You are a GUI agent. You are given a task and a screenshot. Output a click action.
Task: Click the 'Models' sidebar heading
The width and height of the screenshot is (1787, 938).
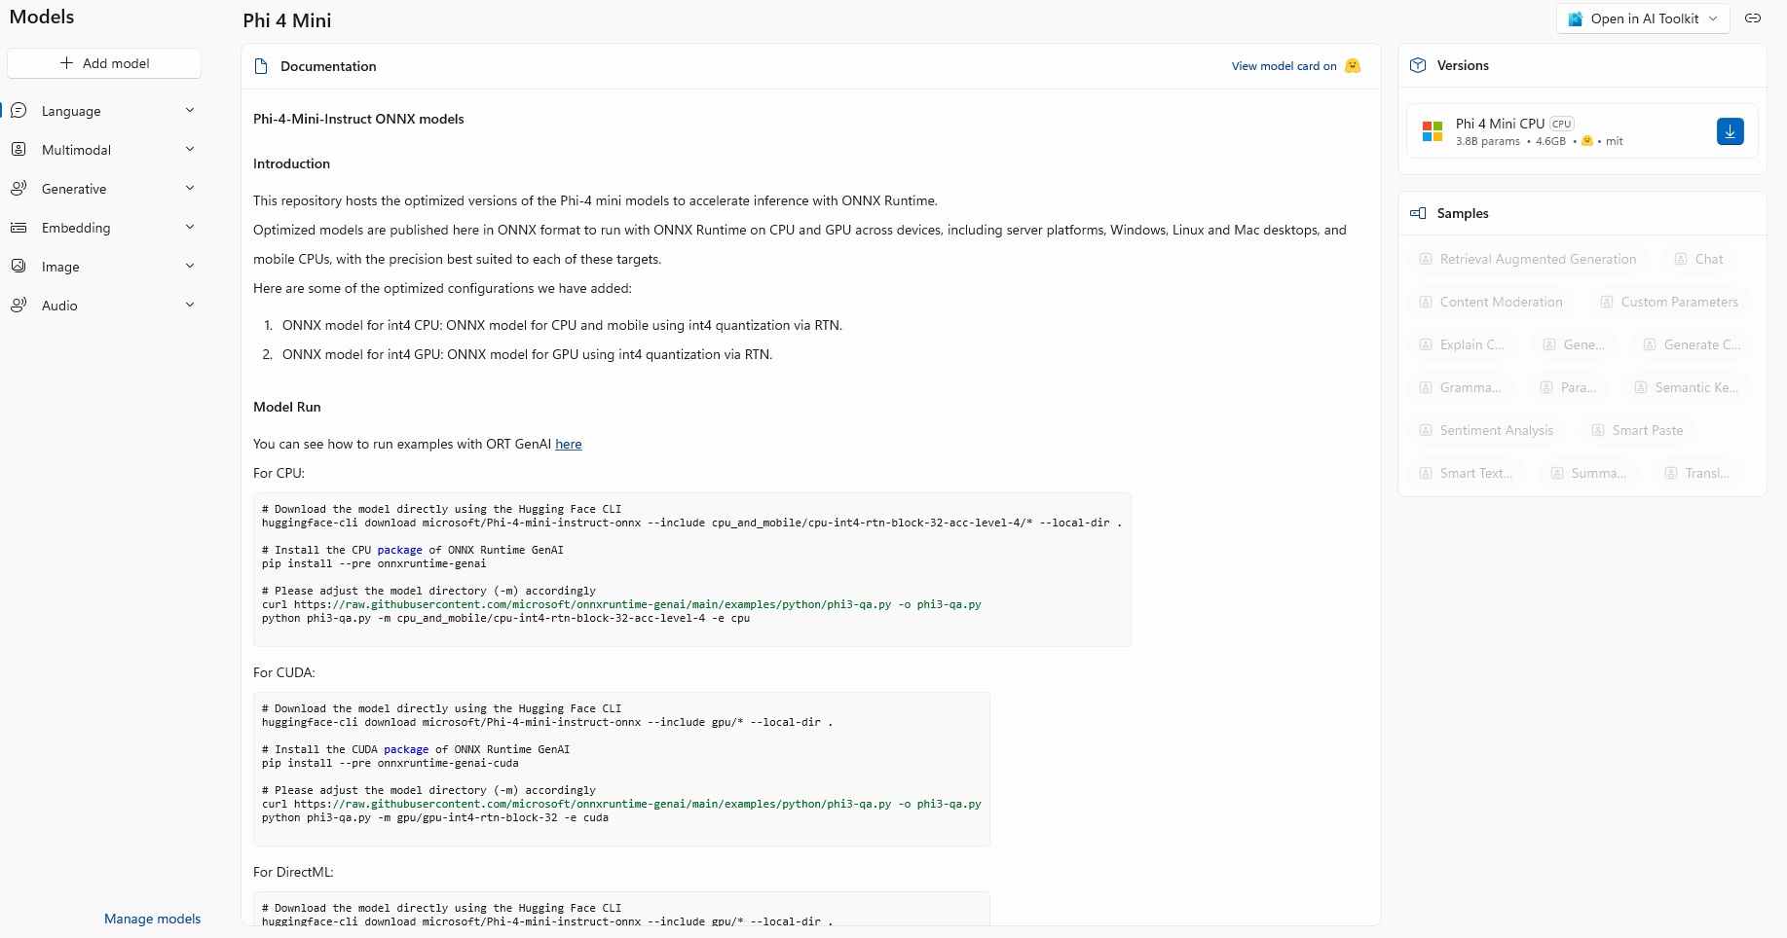tap(42, 17)
